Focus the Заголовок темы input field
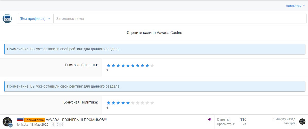The height and width of the screenshot is (129, 308). (x=180, y=19)
